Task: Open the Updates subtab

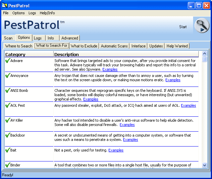Action: pyautogui.click(x=156, y=46)
